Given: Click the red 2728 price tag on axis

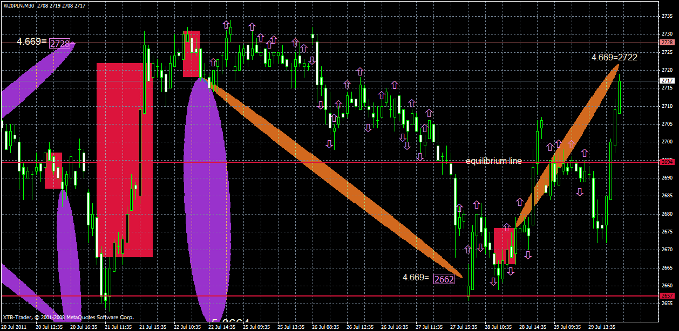Looking at the screenshot, I should point(667,42).
